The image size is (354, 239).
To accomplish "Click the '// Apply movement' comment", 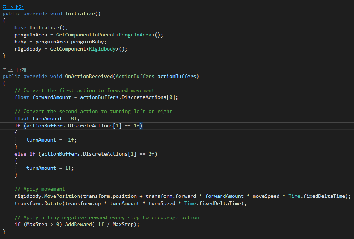I will [x=40, y=189].
